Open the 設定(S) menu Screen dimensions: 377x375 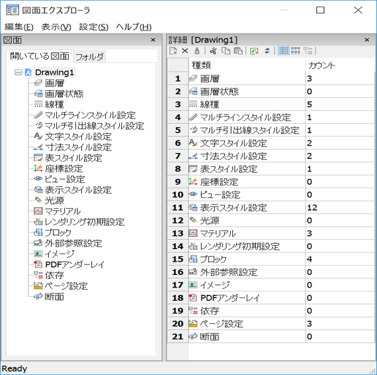coord(94,27)
